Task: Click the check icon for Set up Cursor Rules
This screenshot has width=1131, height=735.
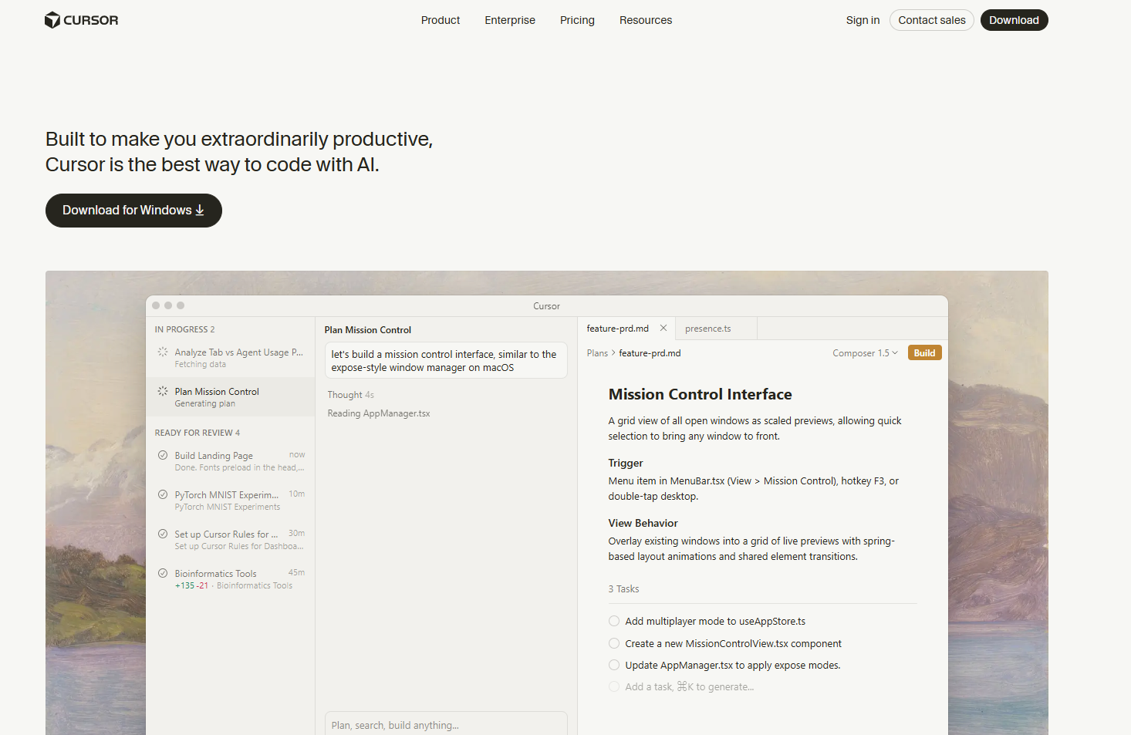Action: (163, 534)
